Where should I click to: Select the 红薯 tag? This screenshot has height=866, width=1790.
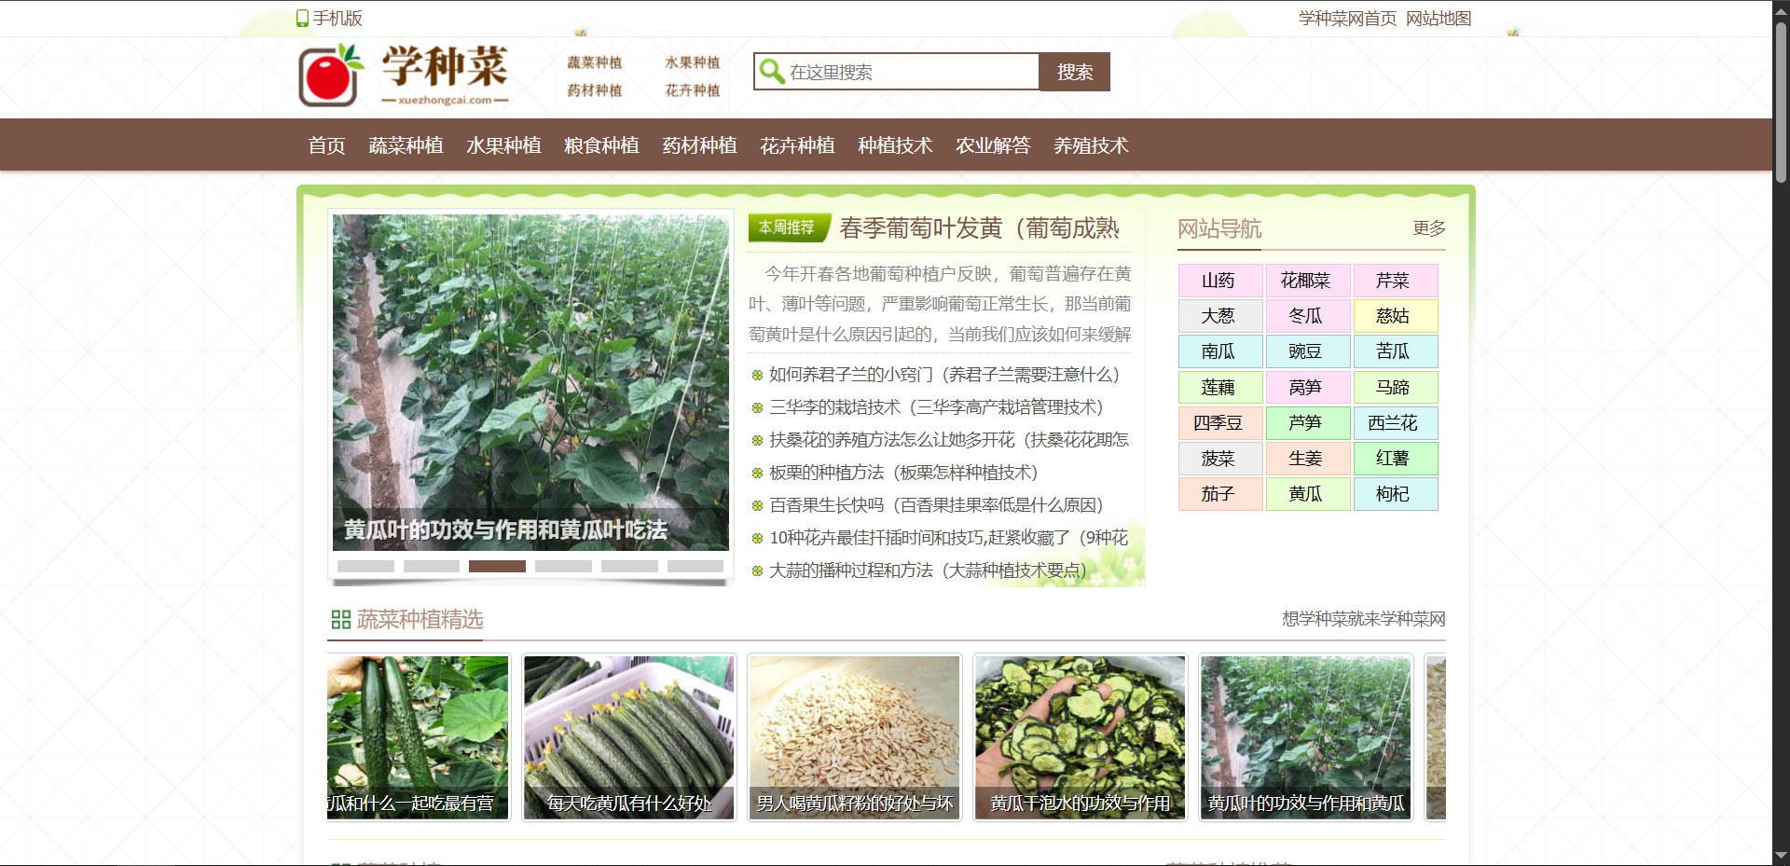pos(1396,459)
